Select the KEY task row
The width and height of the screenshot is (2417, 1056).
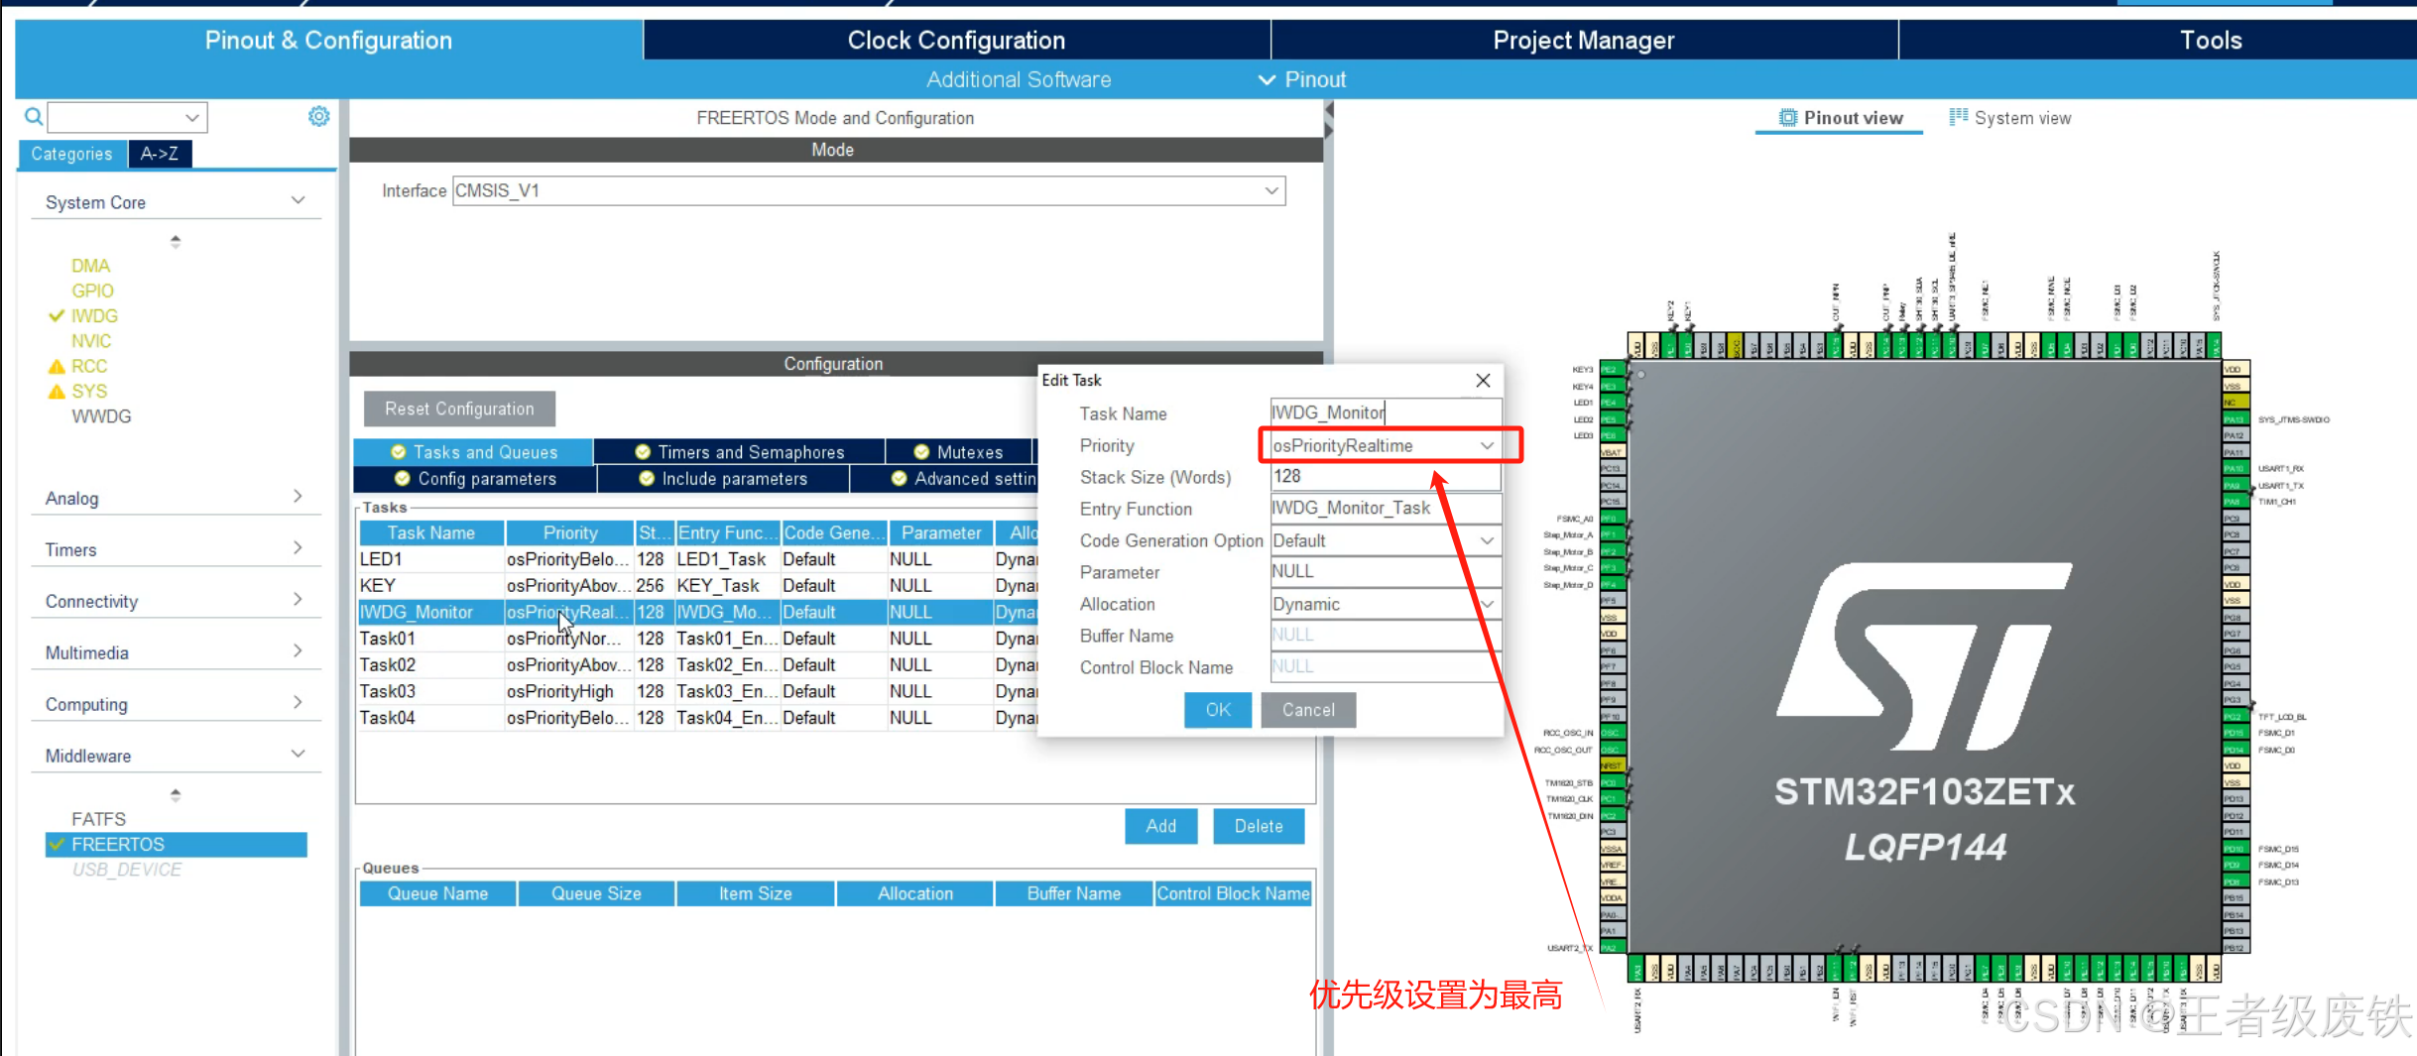(697, 586)
